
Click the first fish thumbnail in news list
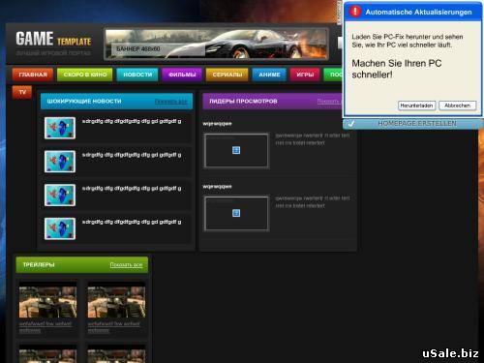(x=60, y=128)
